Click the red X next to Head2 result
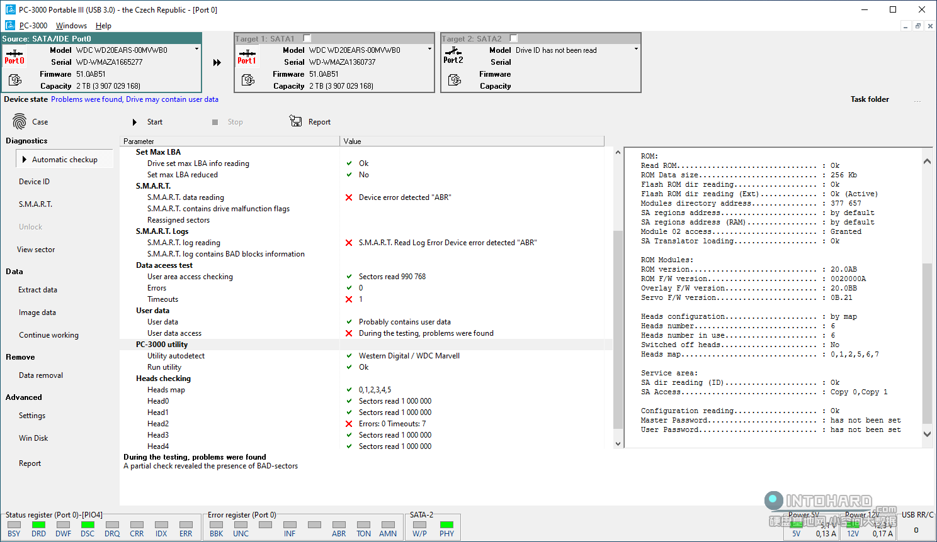Image resolution: width=937 pixels, height=542 pixels. click(x=349, y=424)
